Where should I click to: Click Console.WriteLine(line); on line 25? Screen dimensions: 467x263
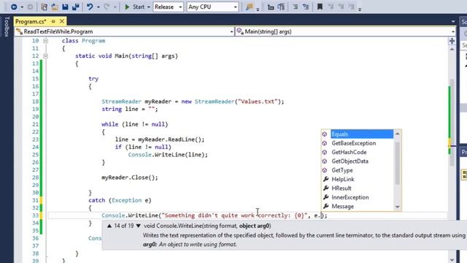click(168, 154)
